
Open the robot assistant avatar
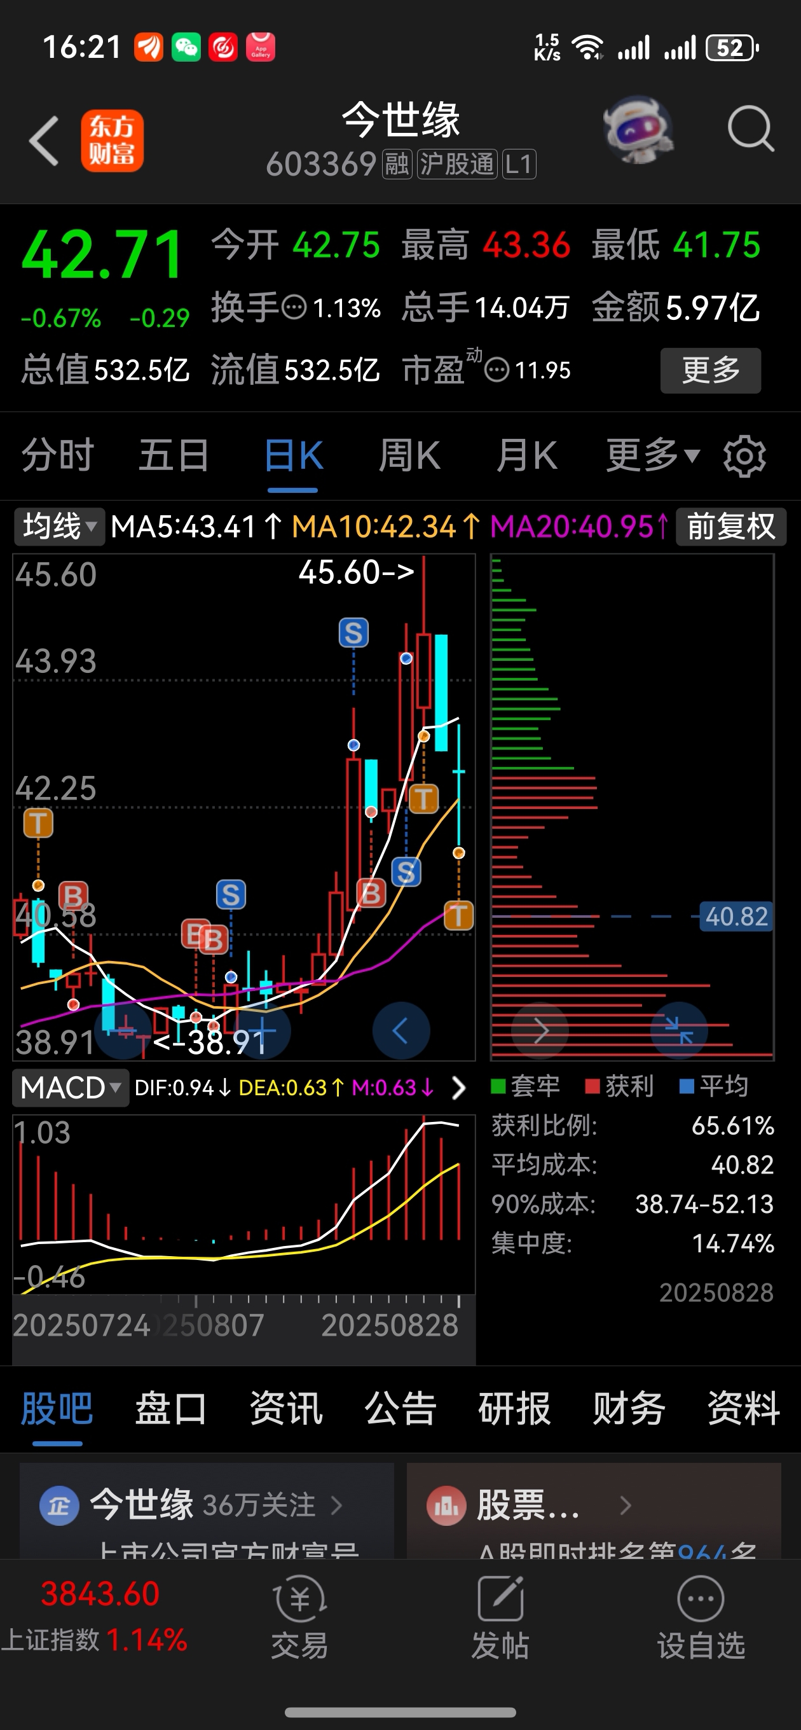[638, 129]
